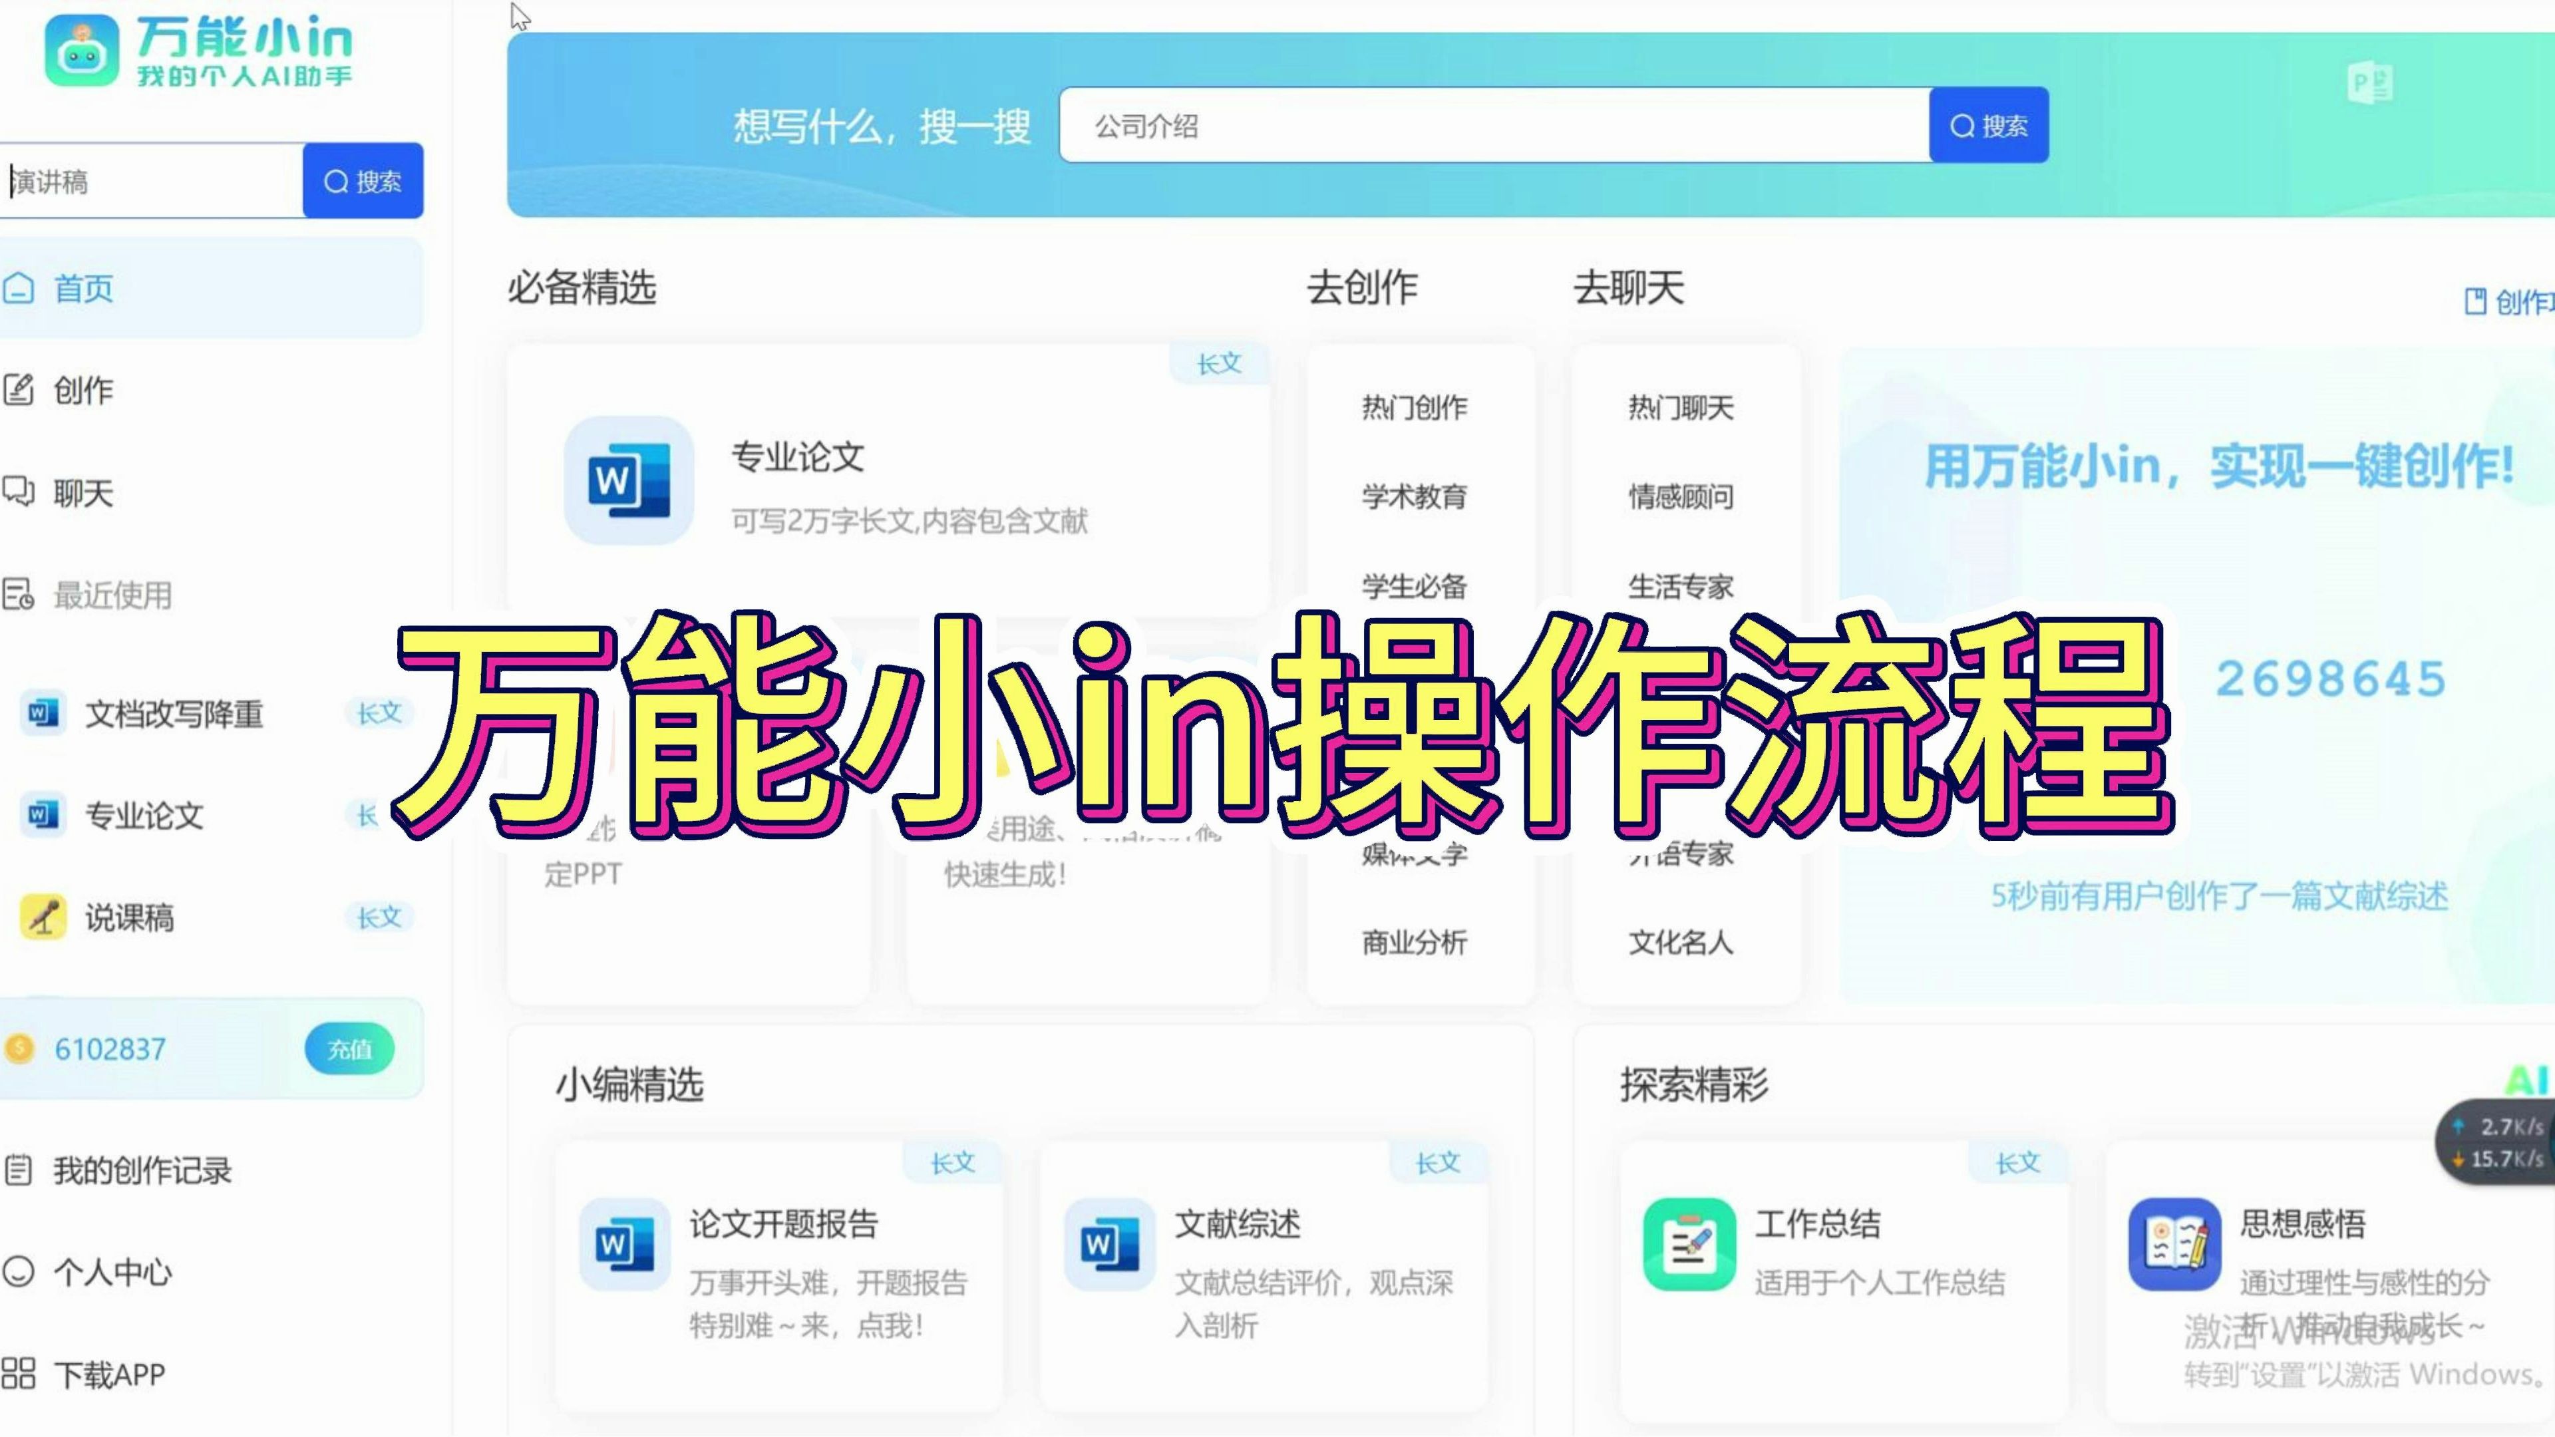The height and width of the screenshot is (1437, 2555).
Task: Open 我的创作记录 in the sidebar
Action: tap(142, 1170)
